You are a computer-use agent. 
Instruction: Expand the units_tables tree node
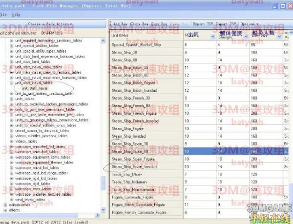(11, 99)
